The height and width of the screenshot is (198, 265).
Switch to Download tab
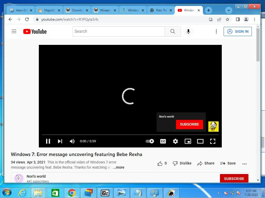77,10
